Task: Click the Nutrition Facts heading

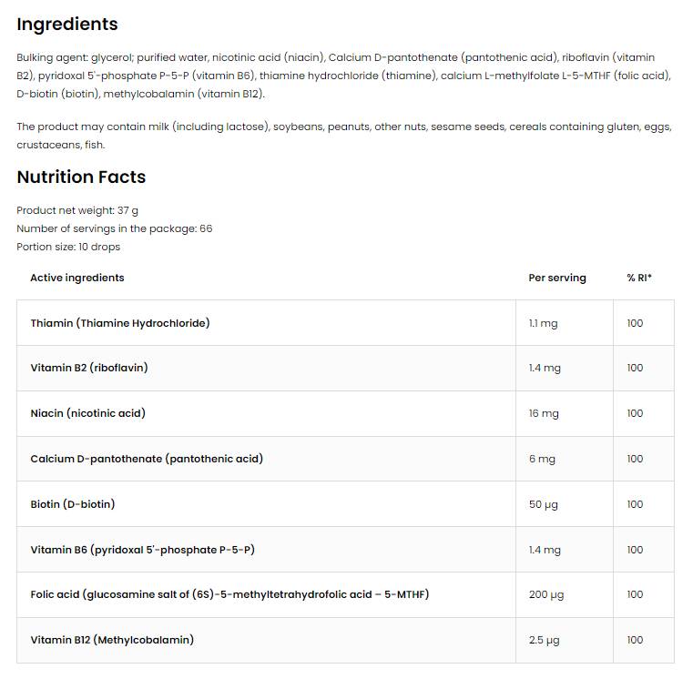Action: coord(81,177)
